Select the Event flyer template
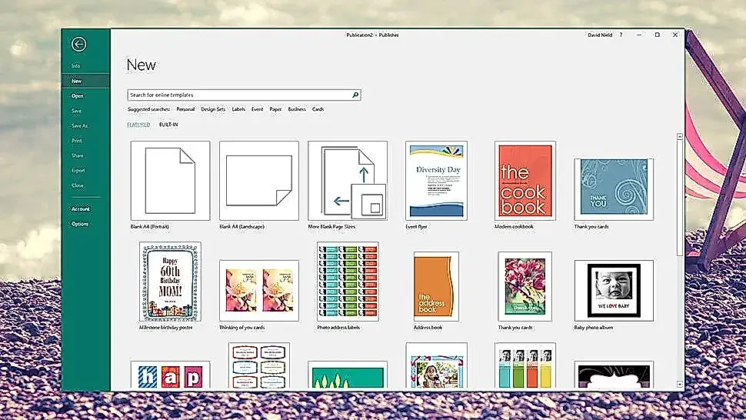This screenshot has width=746, height=420. [x=436, y=181]
